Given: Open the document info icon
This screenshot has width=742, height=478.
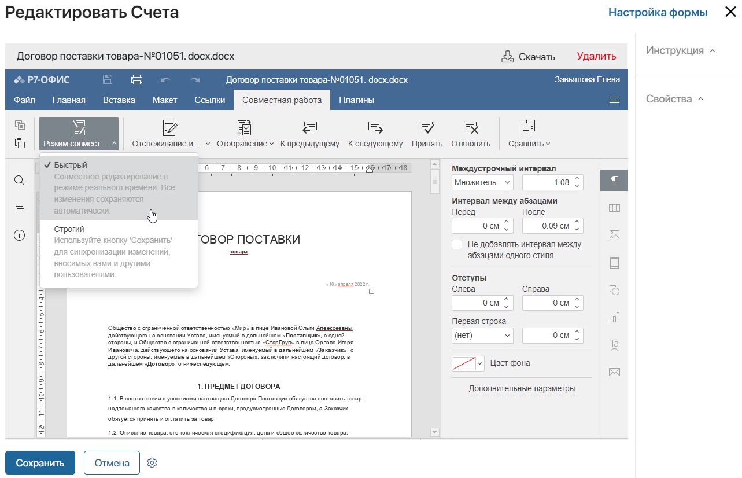Looking at the screenshot, I should pos(19,235).
